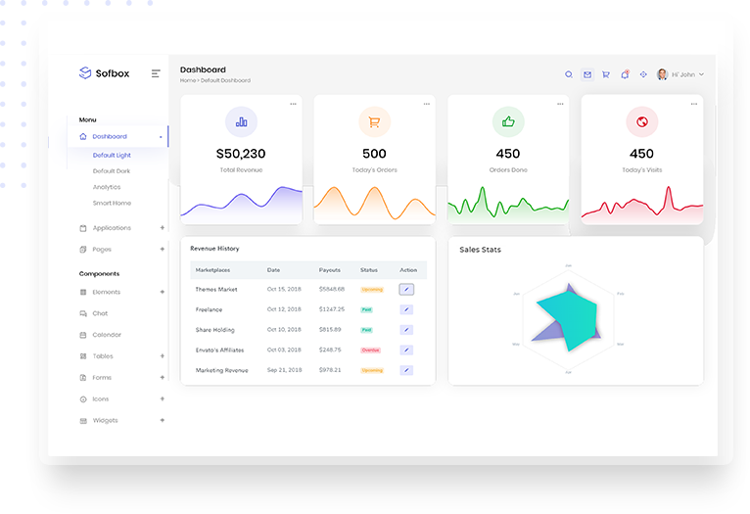This screenshot has width=750, height=514.
Task: Expand the Applications menu section
Action: pyautogui.click(x=111, y=228)
